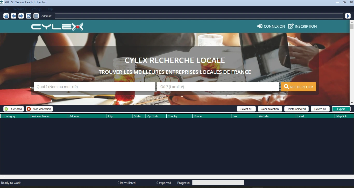Open the CONNEXION login link
The height and width of the screenshot is (188, 354).
[x=271, y=26]
